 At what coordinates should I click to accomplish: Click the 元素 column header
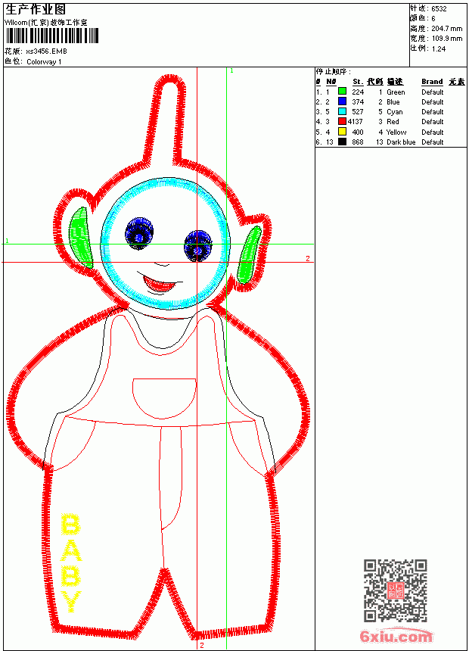[457, 82]
